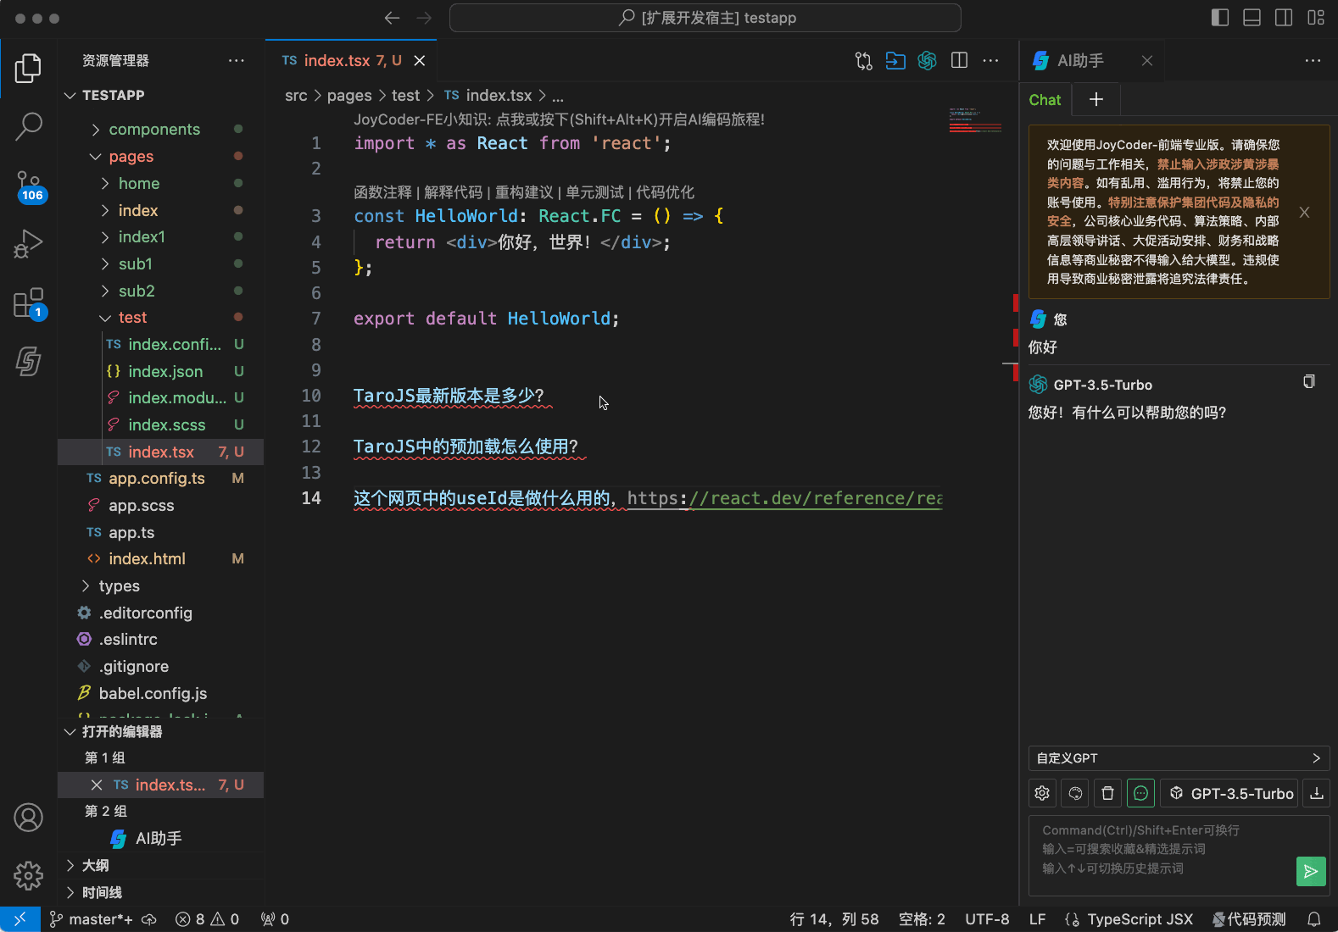This screenshot has width=1338, height=932.
Task: Toggle primary sidebar layout icon
Action: tap(1220, 18)
